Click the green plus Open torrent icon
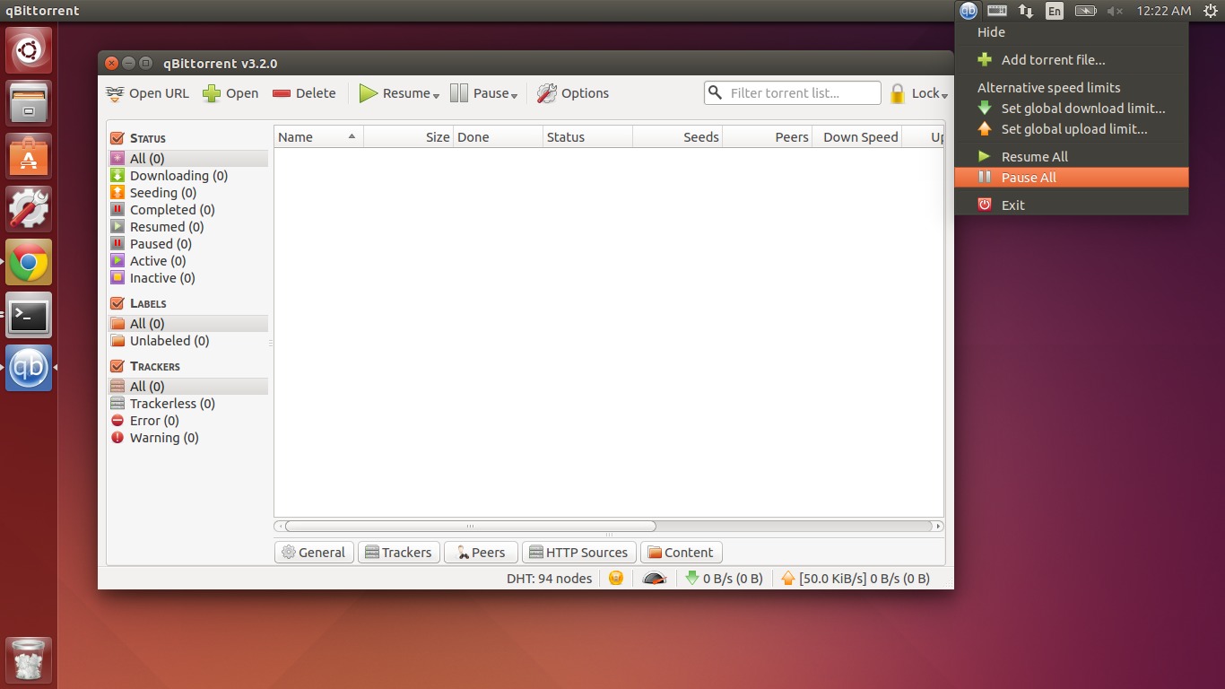This screenshot has width=1225, height=689. point(212,93)
